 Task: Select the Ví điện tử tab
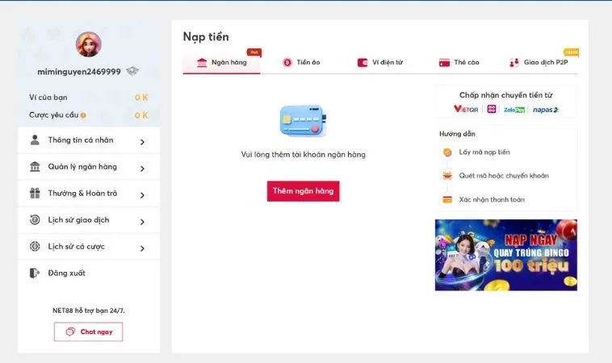pos(379,63)
